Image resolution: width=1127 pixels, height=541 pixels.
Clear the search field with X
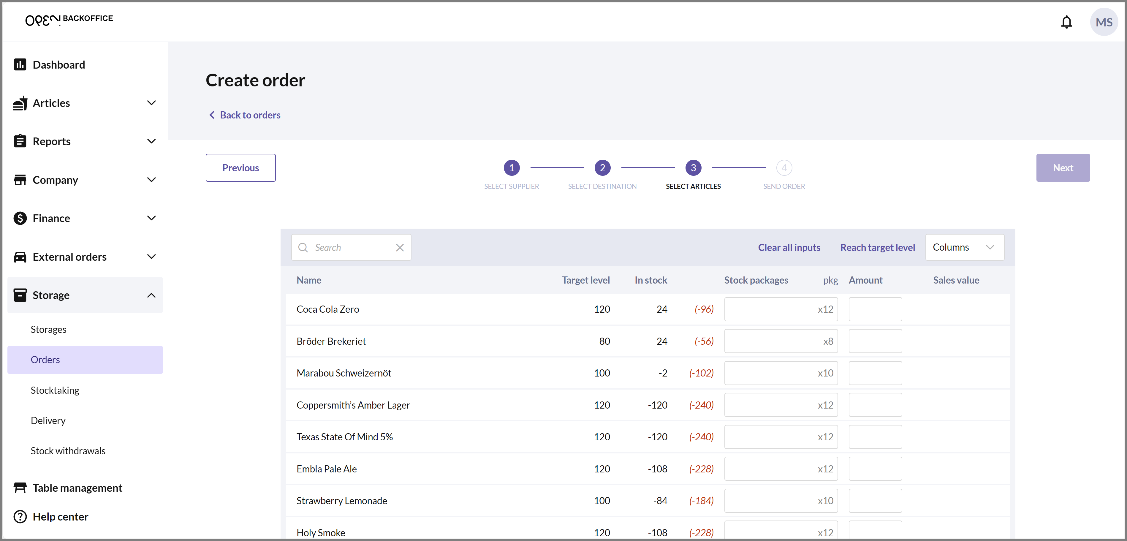click(399, 247)
